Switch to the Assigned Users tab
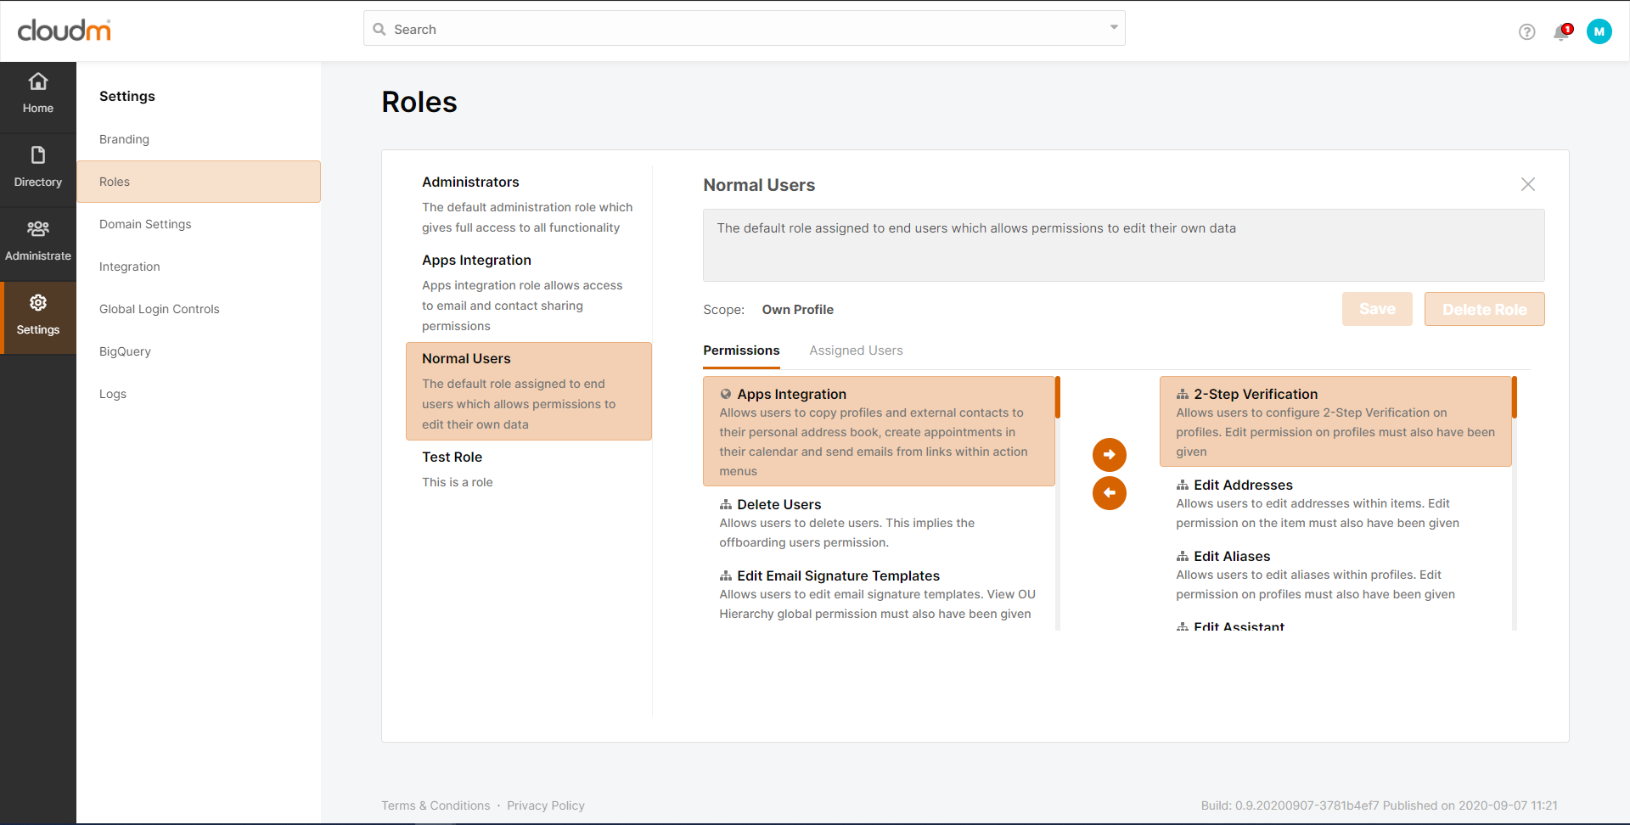 pos(856,351)
